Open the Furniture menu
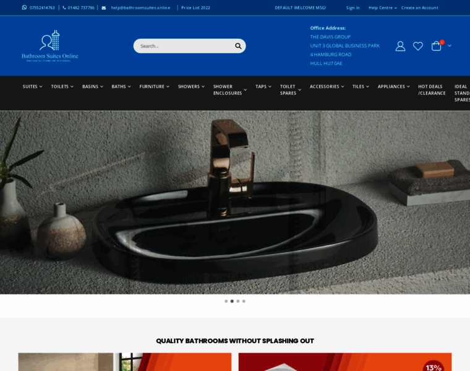 click(x=155, y=87)
